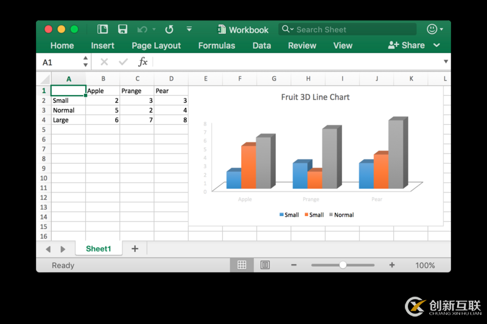
Task: Click the Prange axis label in chart
Action: click(311, 199)
